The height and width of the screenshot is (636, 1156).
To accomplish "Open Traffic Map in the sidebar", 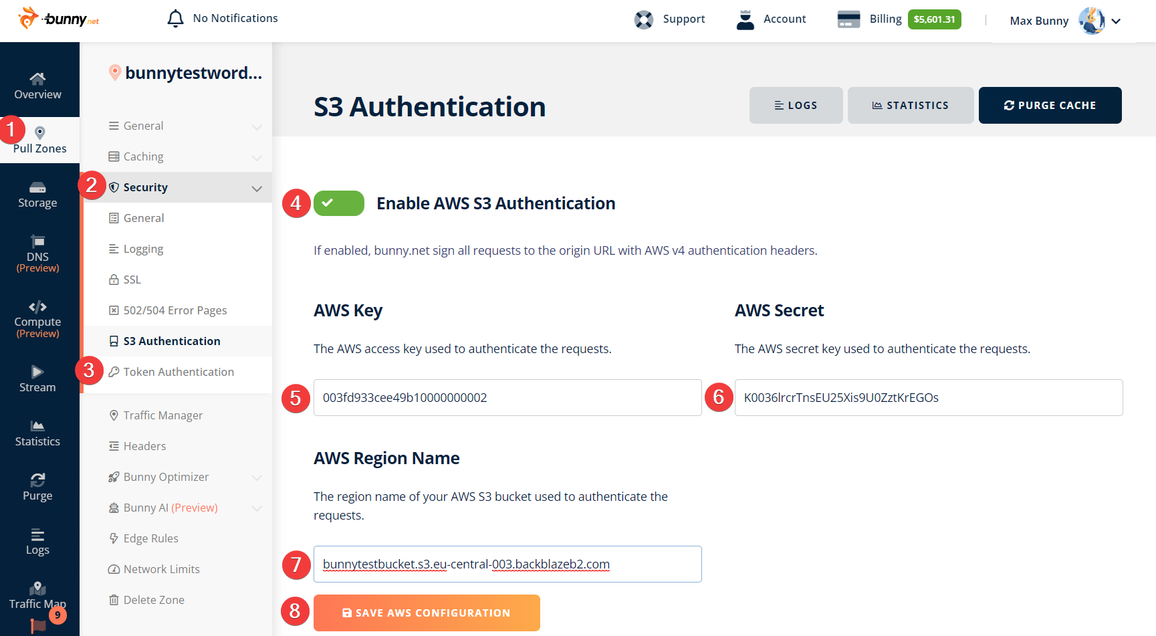I will pos(37,595).
